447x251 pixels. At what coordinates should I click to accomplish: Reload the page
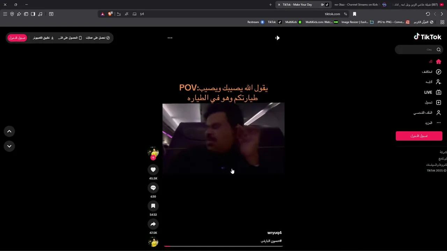(428, 14)
